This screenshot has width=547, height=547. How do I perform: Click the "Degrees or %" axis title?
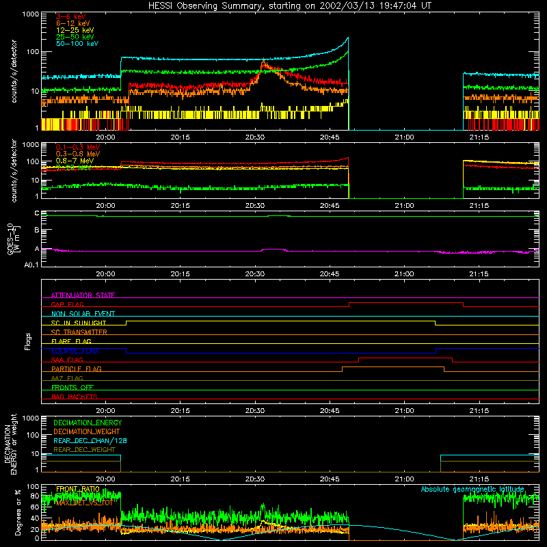tap(18, 512)
